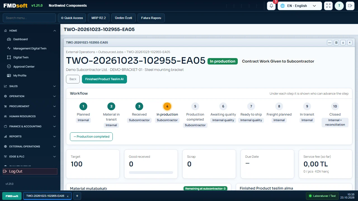Select workflow step 4 In production circle
This screenshot has width=358, height=201.
coord(167,106)
